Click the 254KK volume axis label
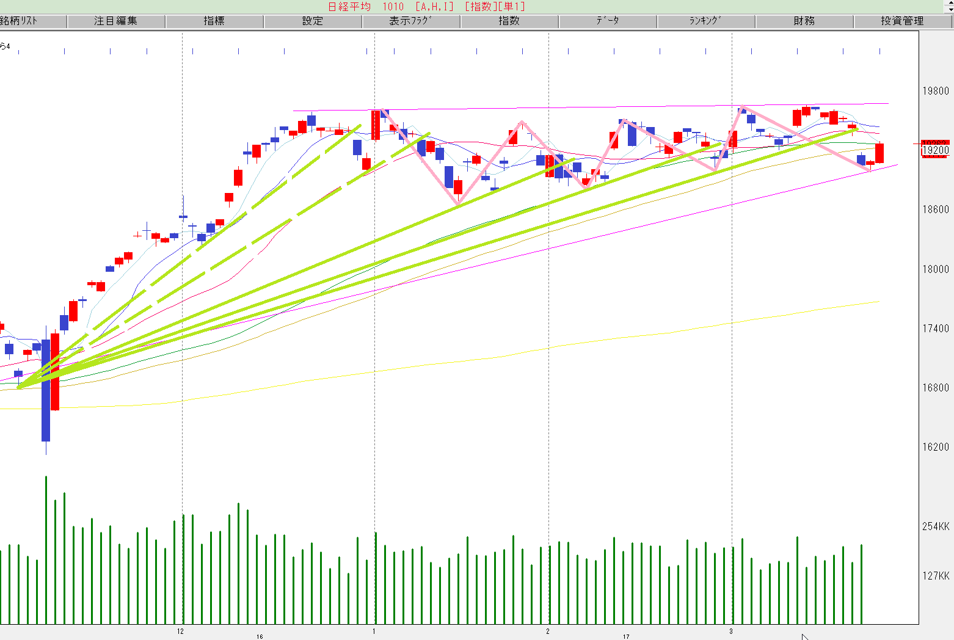954x640 pixels. [x=936, y=526]
